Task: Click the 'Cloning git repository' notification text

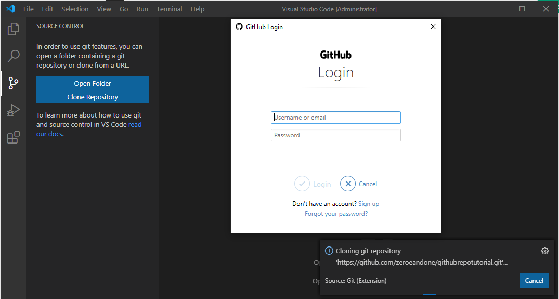Action: tap(368, 251)
